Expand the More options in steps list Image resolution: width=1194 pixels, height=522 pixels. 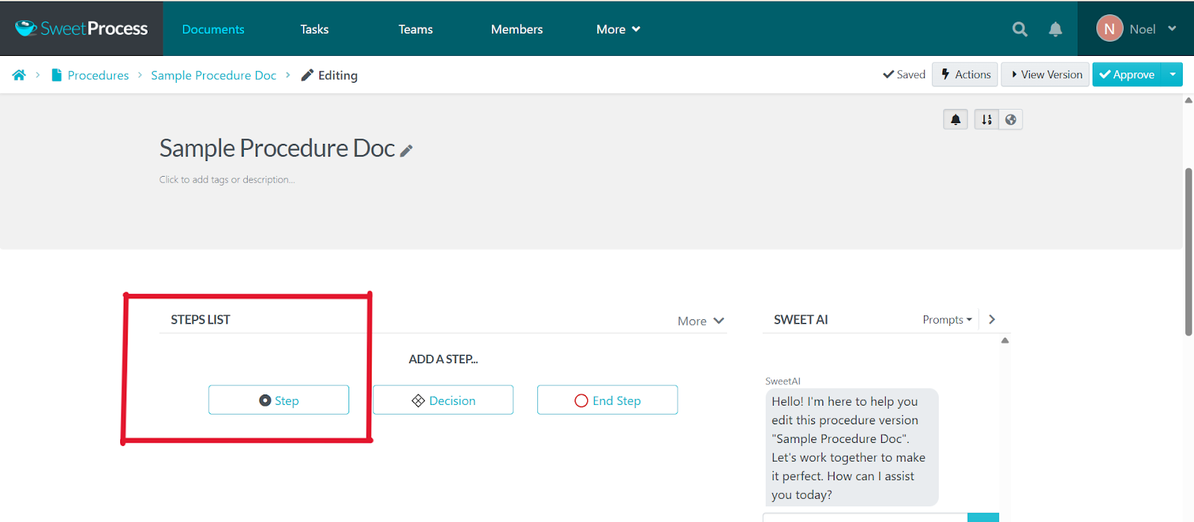[701, 321]
